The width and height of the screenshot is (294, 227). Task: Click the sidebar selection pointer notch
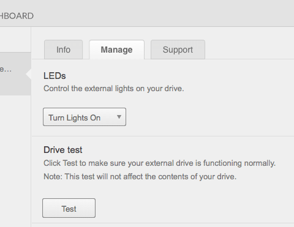tap(29, 74)
